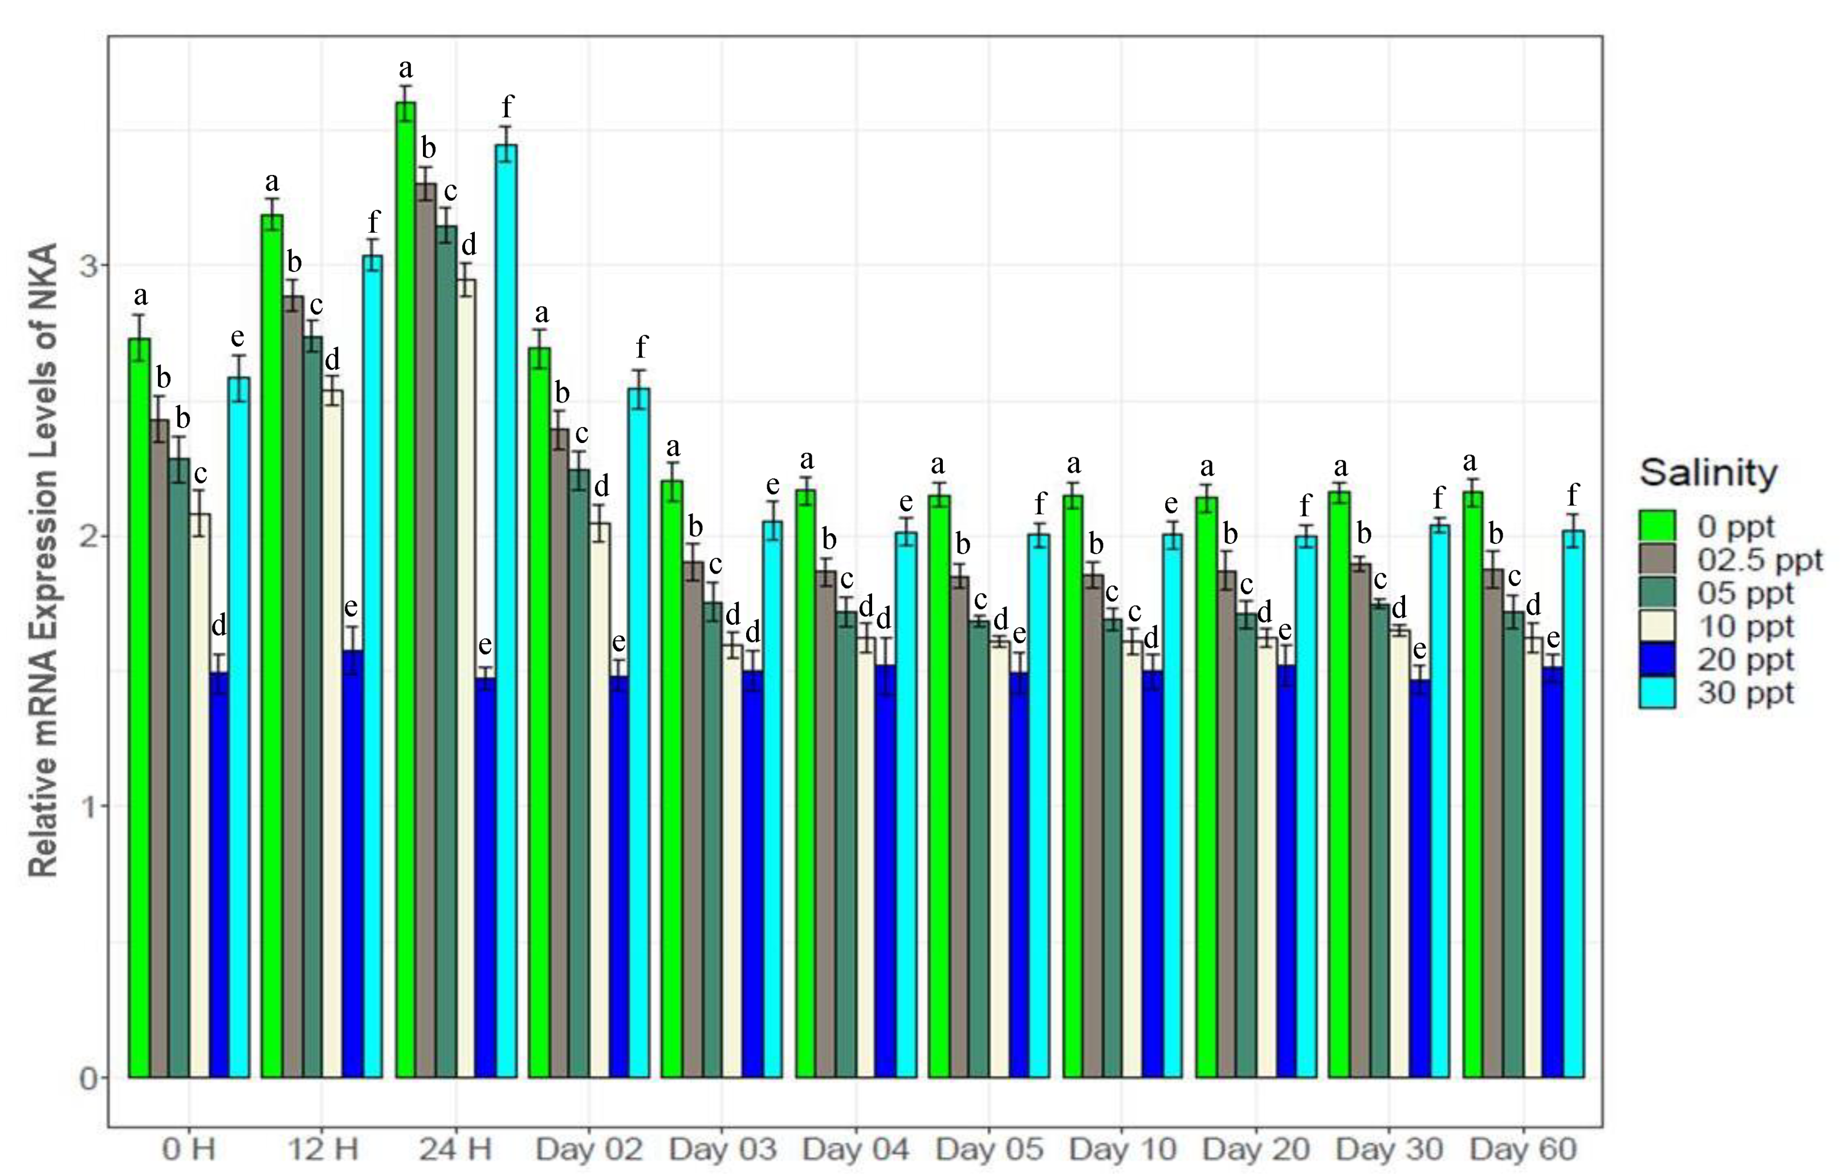Click the Day 10 x-axis label
The width and height of the screenshot is (1844, 1174).
(1122, 1149)
